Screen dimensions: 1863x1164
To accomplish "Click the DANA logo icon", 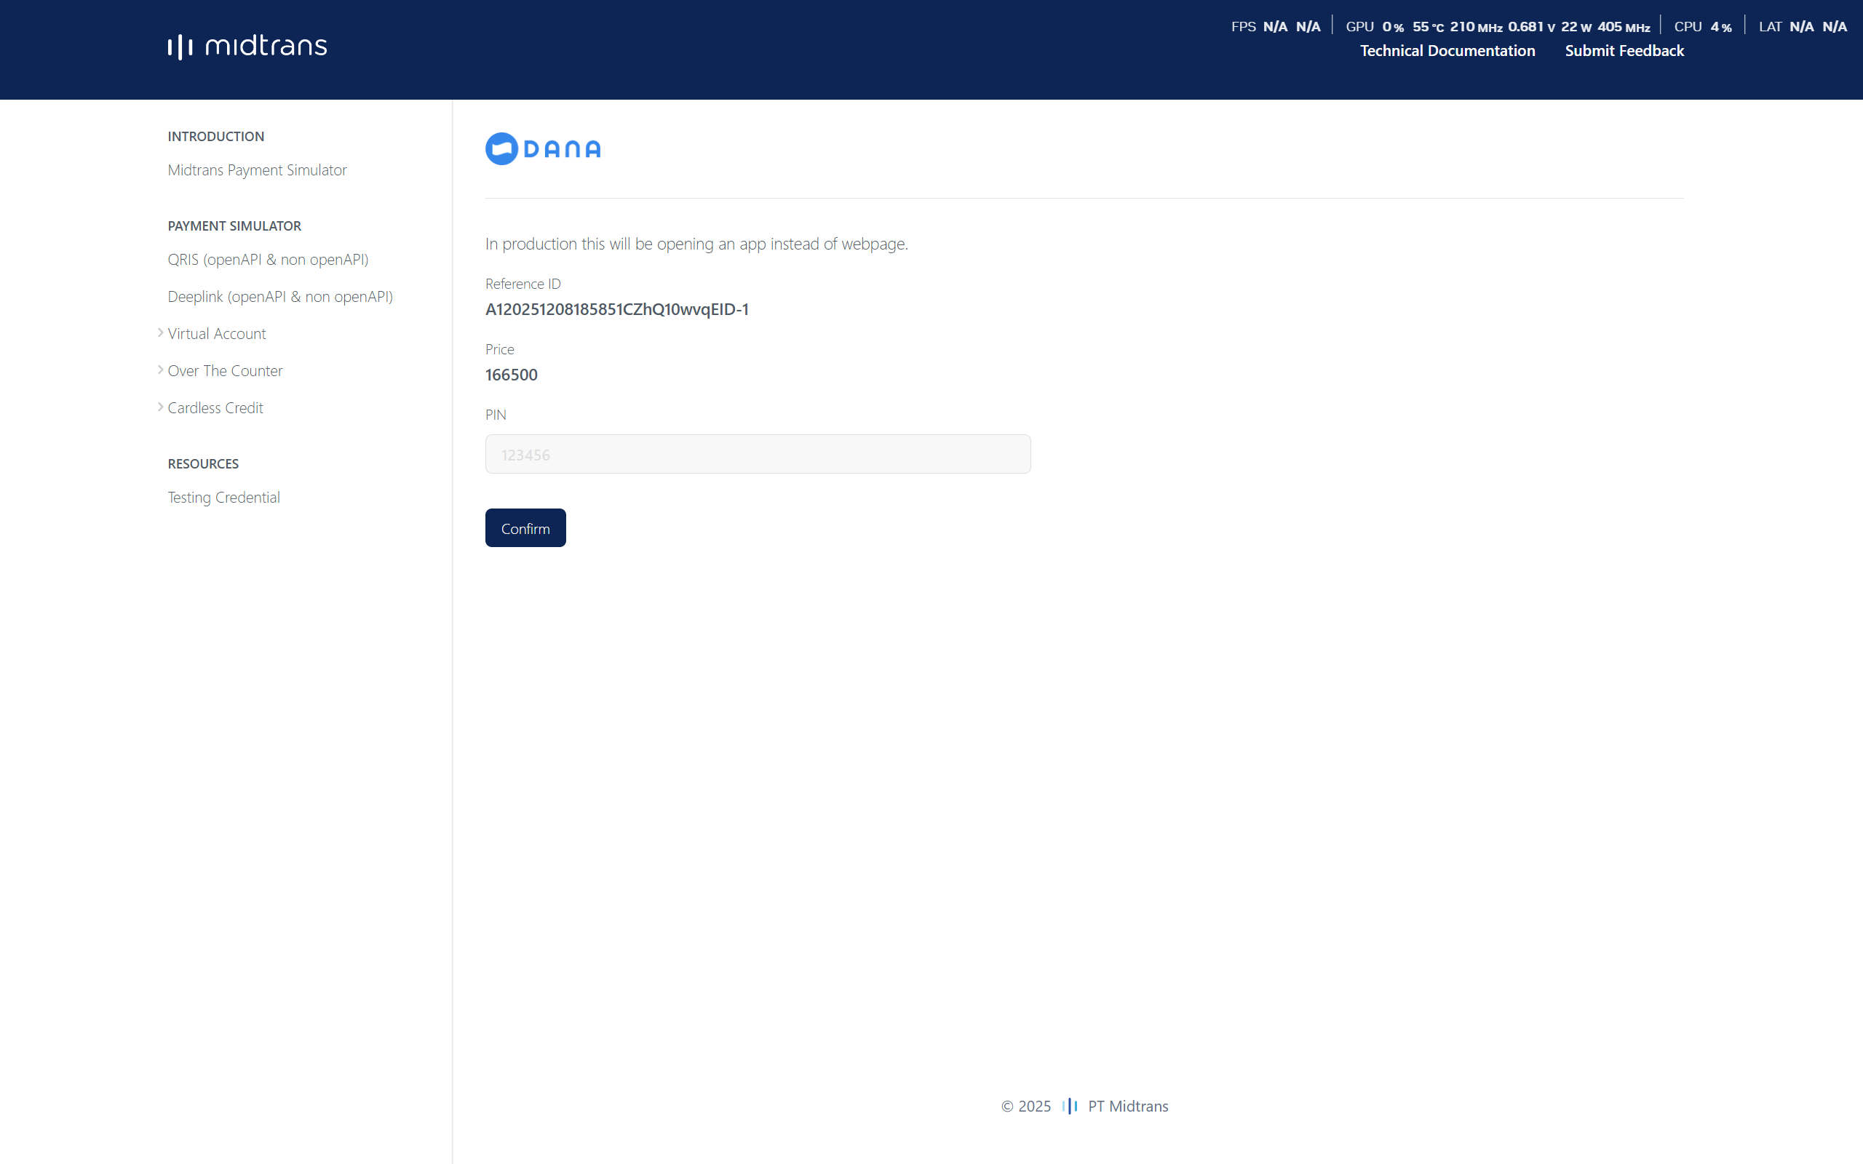I will pyautogui.click(x=501, y=148).
